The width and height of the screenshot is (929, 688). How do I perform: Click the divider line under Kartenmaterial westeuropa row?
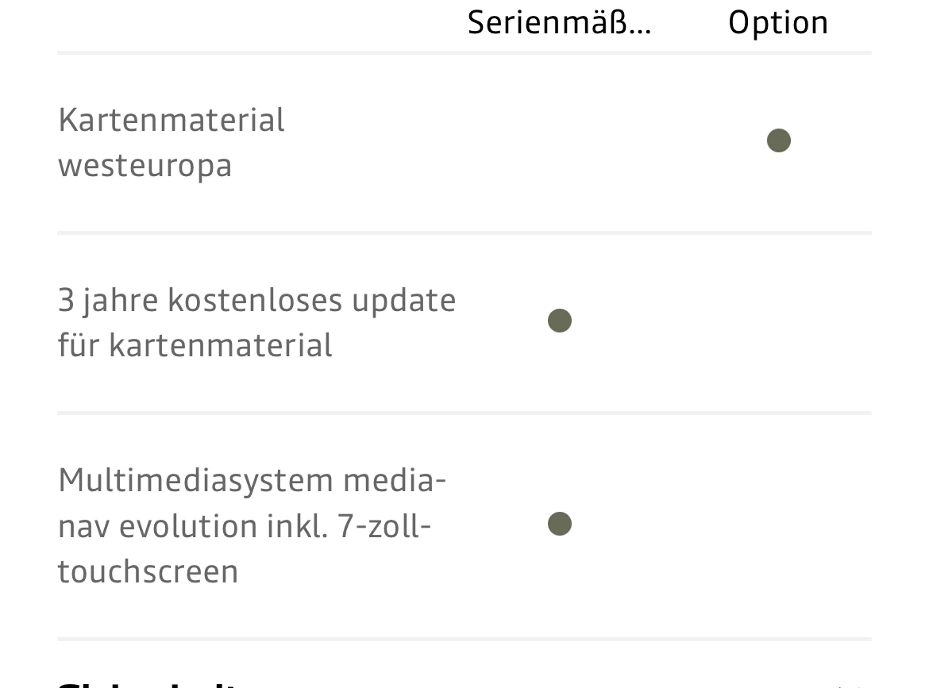[464, 233]
